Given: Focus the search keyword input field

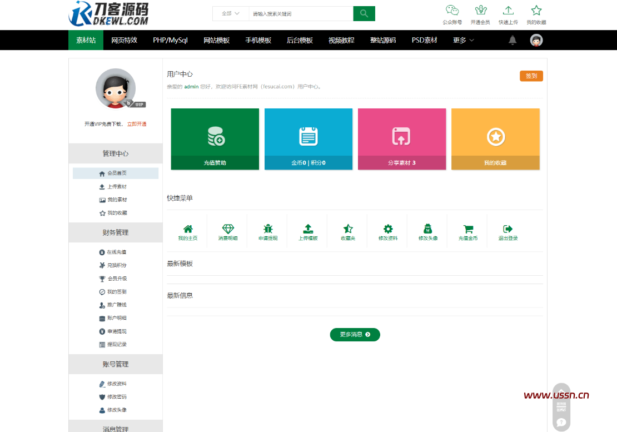Looking at the screenshot, I should point(301,13).
